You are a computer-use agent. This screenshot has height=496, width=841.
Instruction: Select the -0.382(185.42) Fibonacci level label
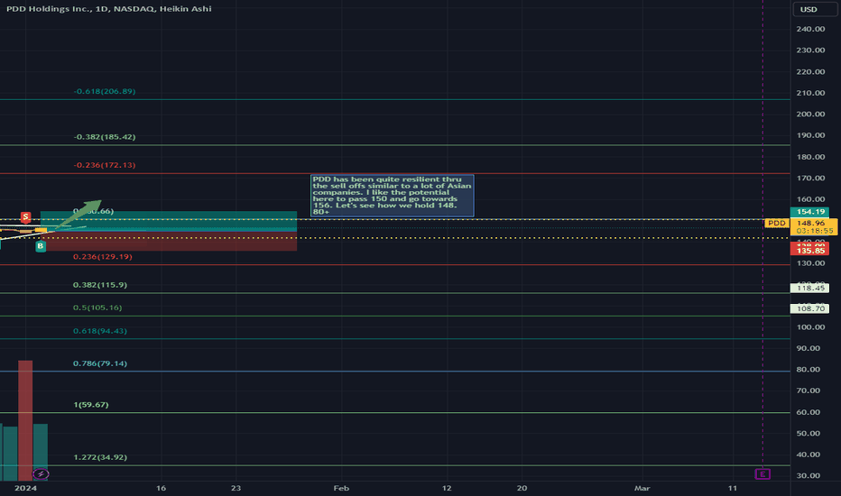pos(105,137)
